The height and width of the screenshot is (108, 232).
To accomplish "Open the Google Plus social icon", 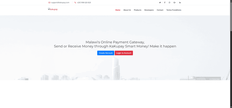I will (x=175, y=3).
